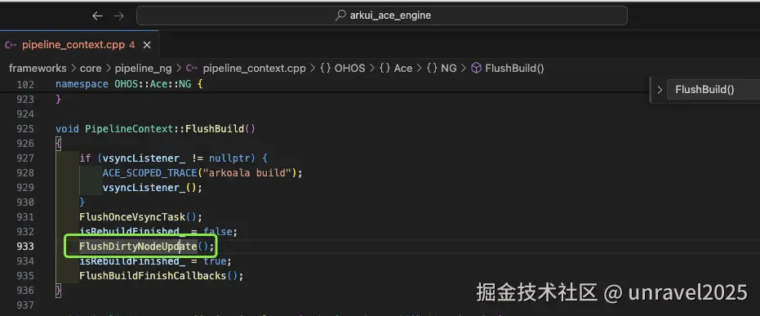The width and height of the screenshot is (760, 316).
Task: Open the core breadcrumb segment
Action: pos(91,69)
